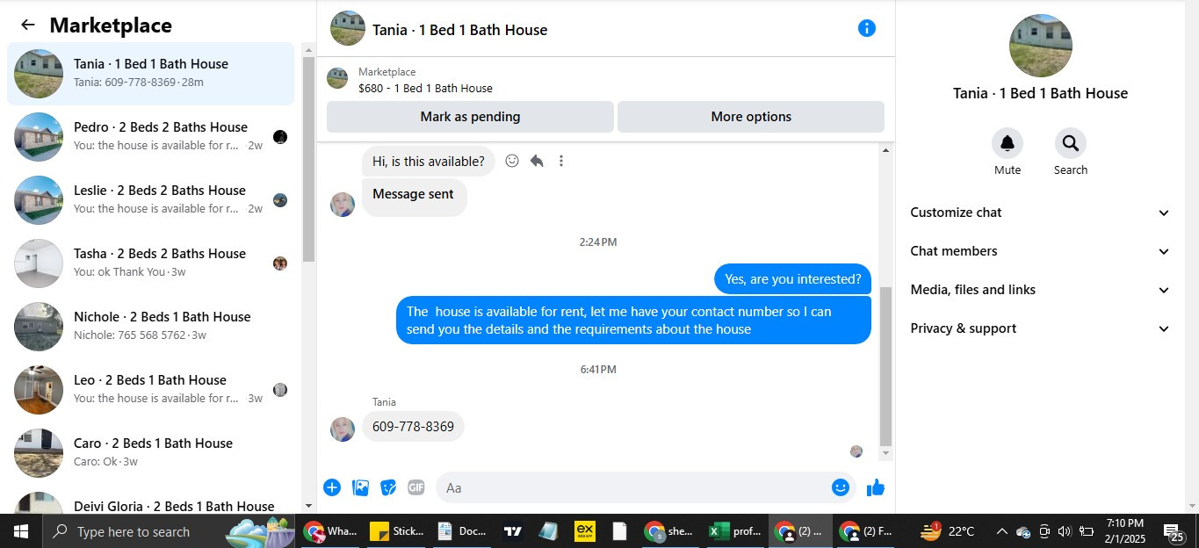The height and width of the screenshot is (548, 1199).
Task: Mute this conversation with the bell
Action: 1008,143
